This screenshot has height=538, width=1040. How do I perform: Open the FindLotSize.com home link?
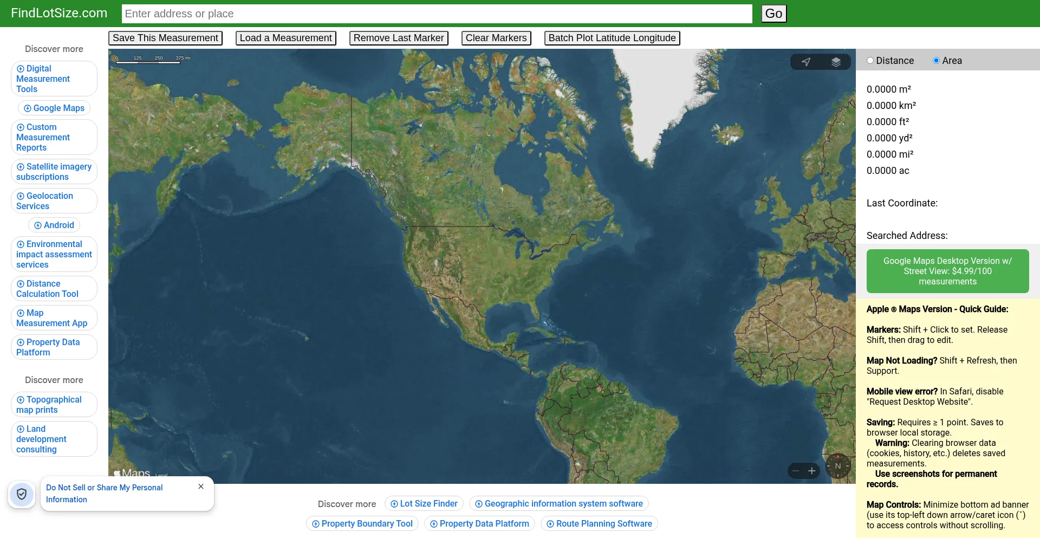(59, 13)
